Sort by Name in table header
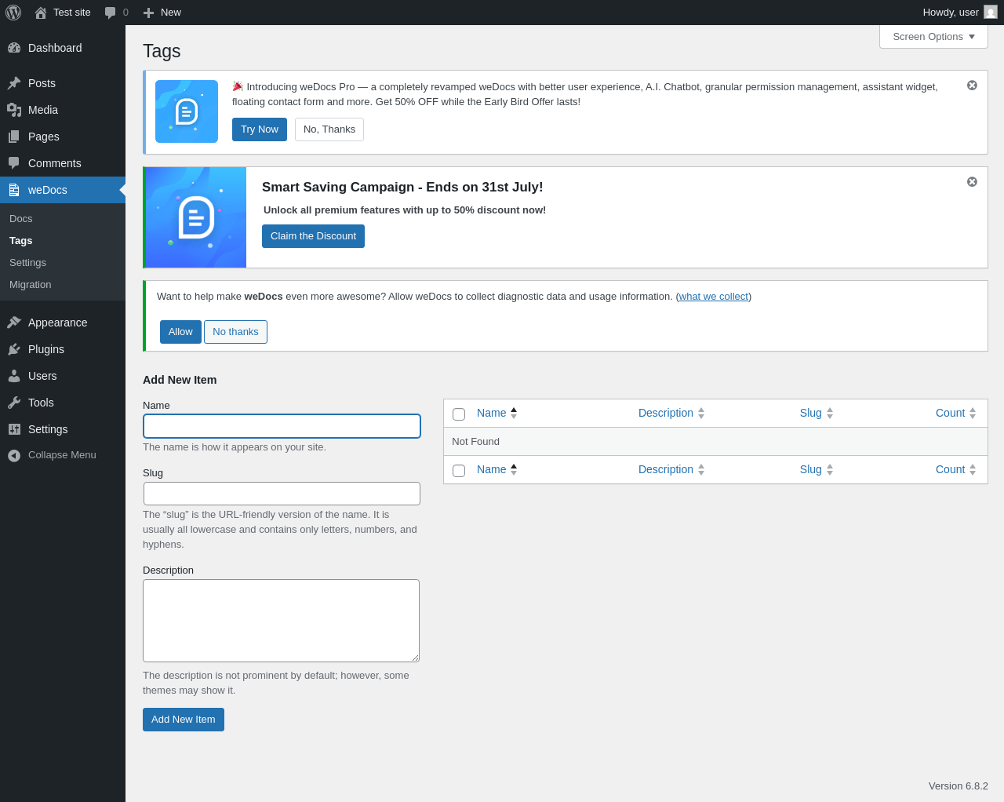 [x=497, y=413]
